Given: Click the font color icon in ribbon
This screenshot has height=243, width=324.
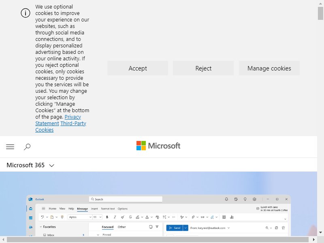Looking at the screenshot, I should pos(147,217).
